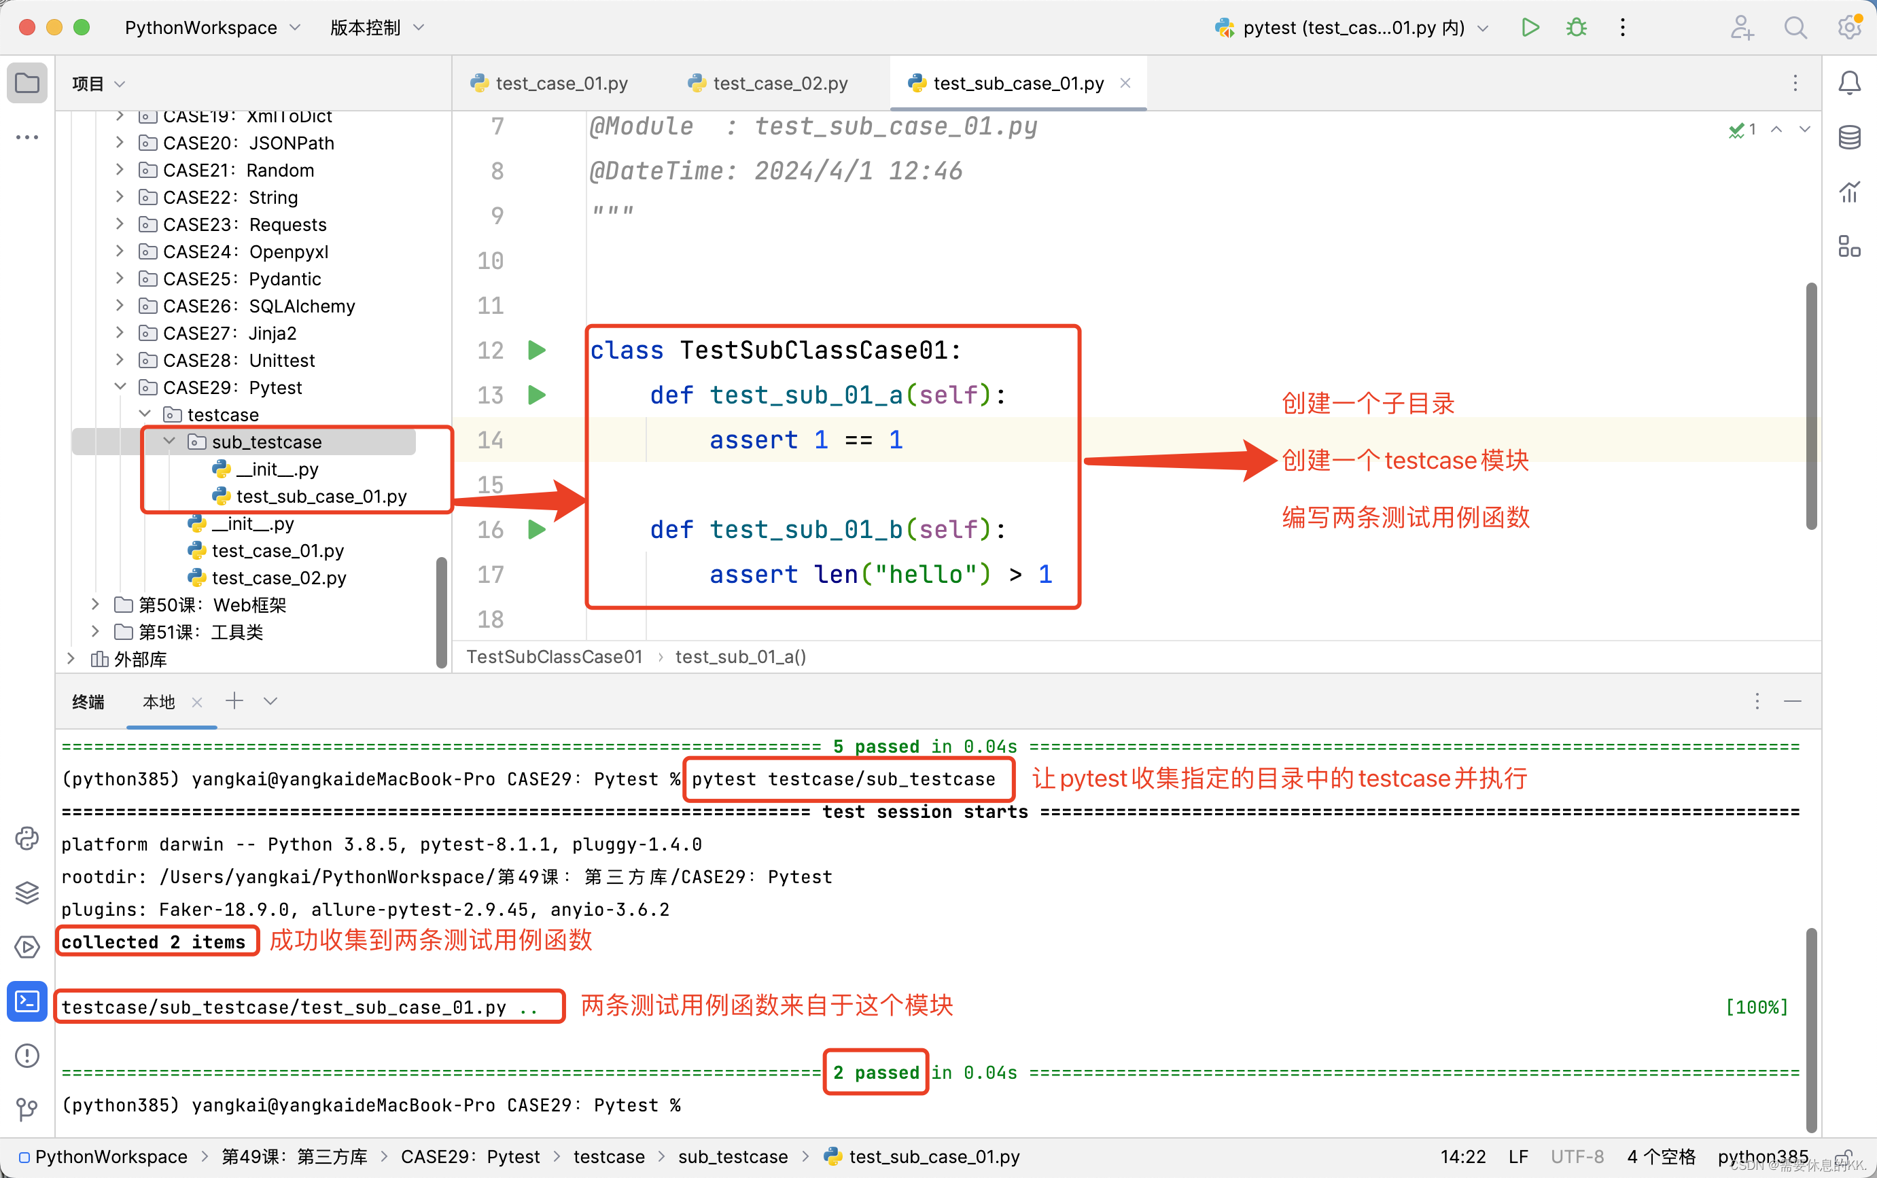Open the Structure tool window icon on right
Viewport: 1877px width, 1178px height.
pyautogui.click(x=1849, y=246)
